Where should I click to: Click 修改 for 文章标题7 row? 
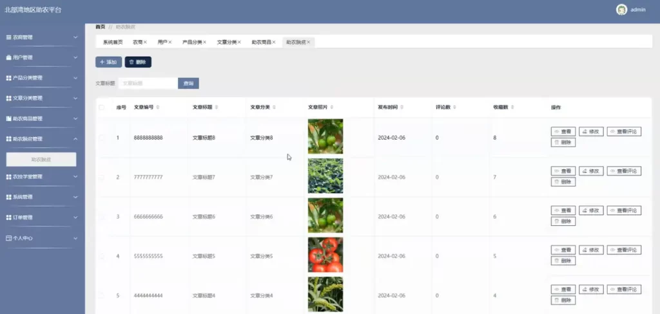tap(591, 171)
